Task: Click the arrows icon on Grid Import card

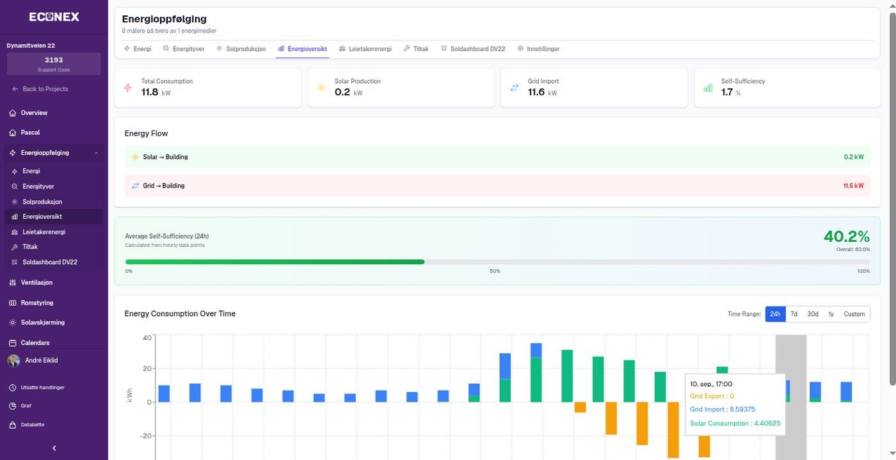Action: tap(514, 88)
